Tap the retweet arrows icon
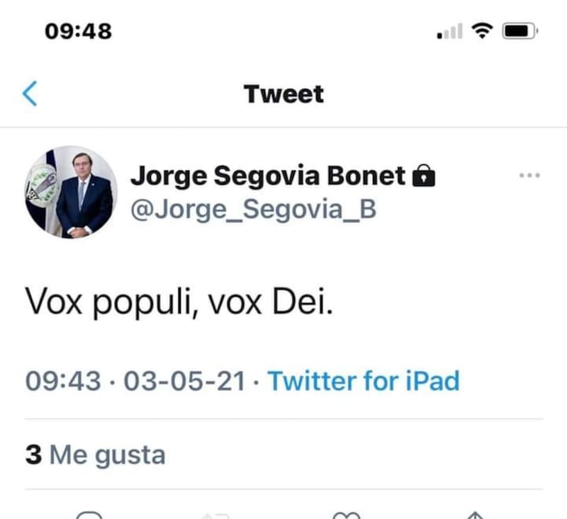The width and height of the screenshot is (567, 519). [215, 515]
